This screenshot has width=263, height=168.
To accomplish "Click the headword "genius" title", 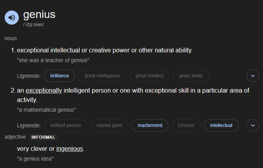I will click(39, 15).
